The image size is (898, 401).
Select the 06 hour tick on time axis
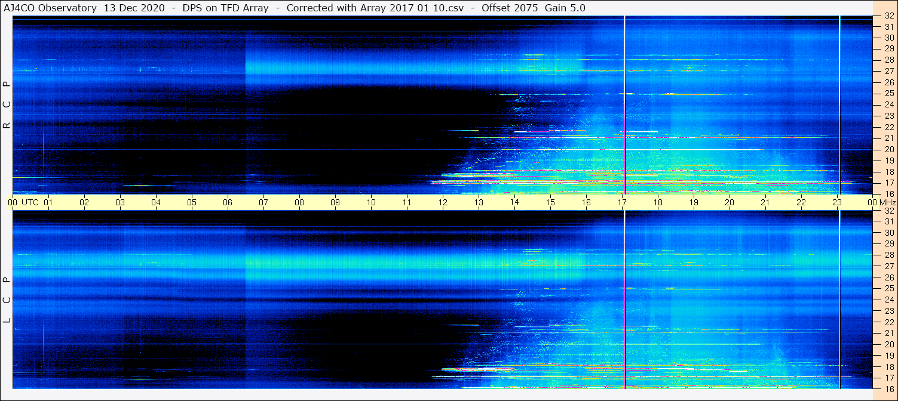228,202
